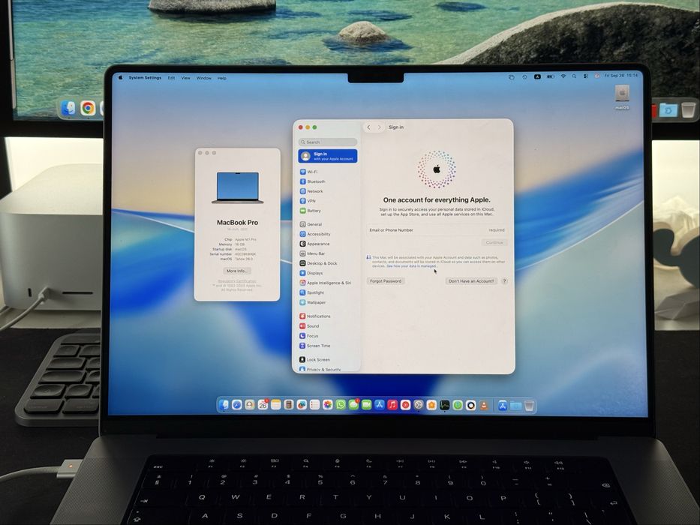The image size is (700, 525).
Task: Open Trash in the laptop dock
Action: pyautogui.click(x=529, y=405)
